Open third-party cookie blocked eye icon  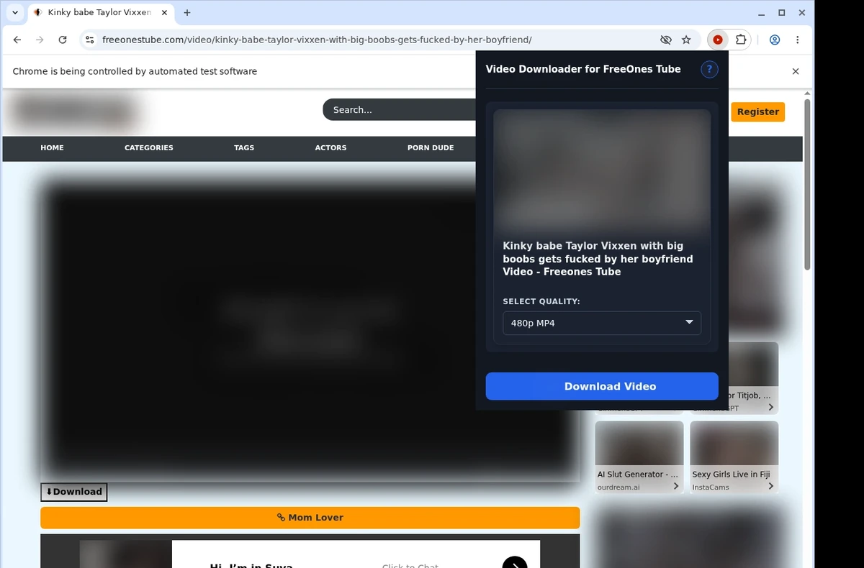(x=666, y=40)
